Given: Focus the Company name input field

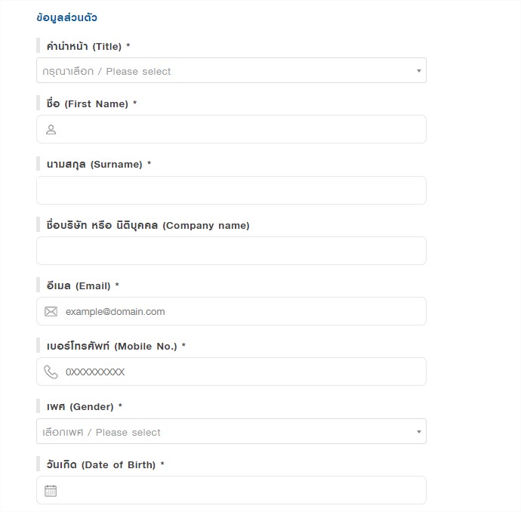Looking at the screenshot, I should click(231, 251).
